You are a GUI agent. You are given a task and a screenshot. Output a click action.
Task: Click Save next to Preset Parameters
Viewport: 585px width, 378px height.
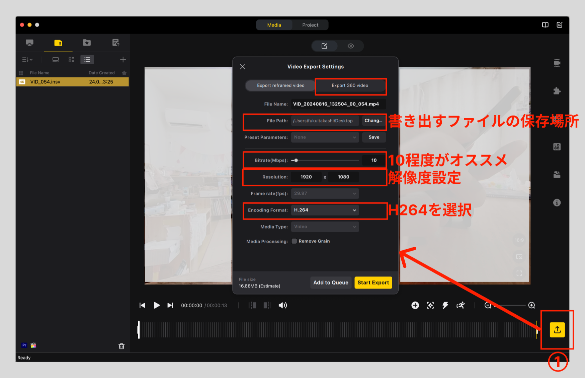(374, 137)
